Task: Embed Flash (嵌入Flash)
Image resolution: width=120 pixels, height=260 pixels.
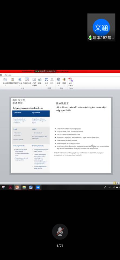Action: 71,82
